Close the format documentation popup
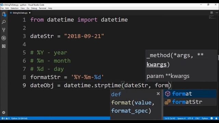Viewport: 219px width, 123px height. point(158,94)
